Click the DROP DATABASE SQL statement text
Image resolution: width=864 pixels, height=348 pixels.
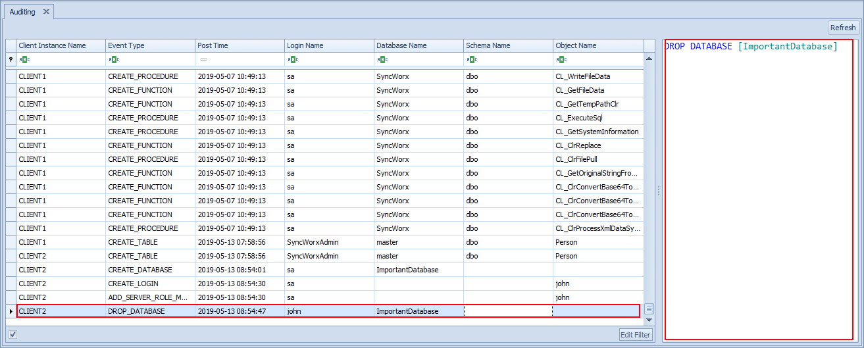pos(751,47)
